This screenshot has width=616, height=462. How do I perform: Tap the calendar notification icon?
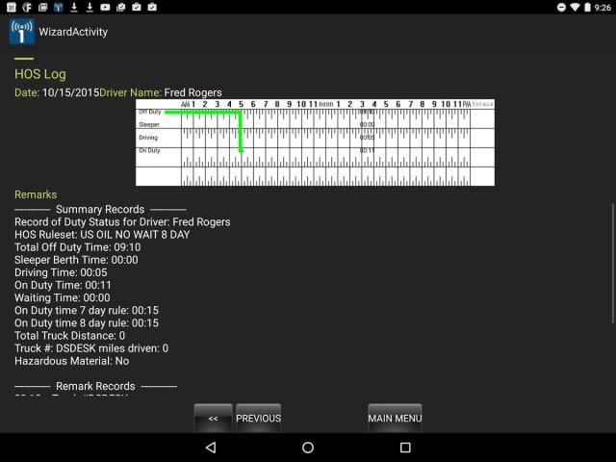coord(9,7)
